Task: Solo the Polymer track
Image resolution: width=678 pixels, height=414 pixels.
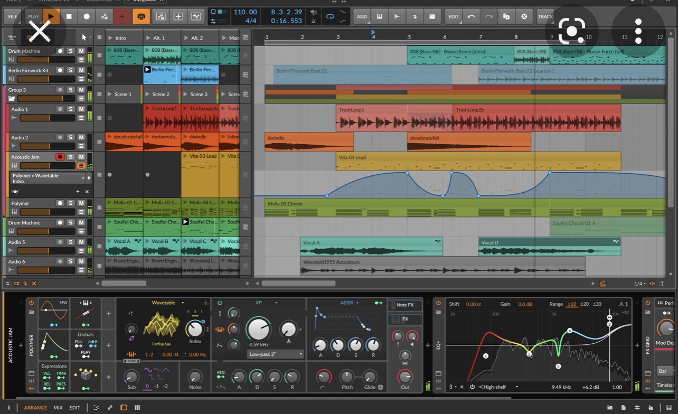Action: (x=70, y=203)
